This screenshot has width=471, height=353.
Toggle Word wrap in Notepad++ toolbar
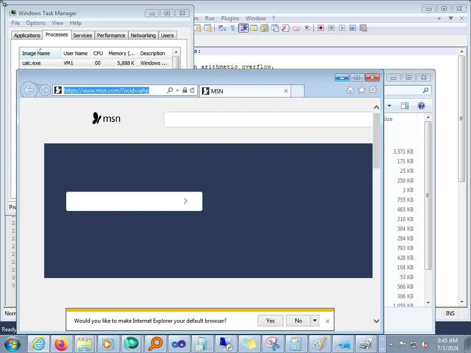[222, 28]
